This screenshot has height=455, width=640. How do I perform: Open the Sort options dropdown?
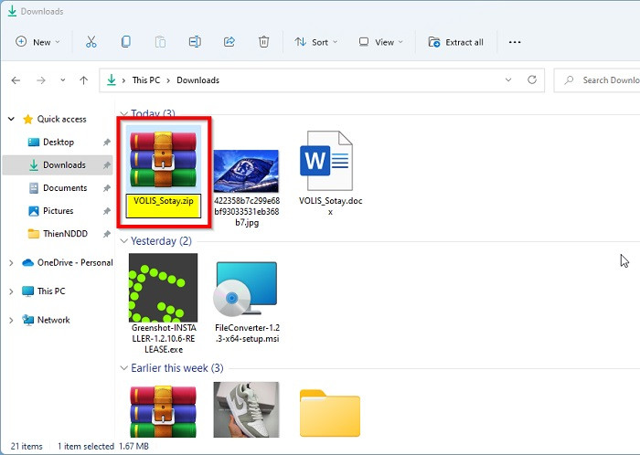click(x=316, y=42)
